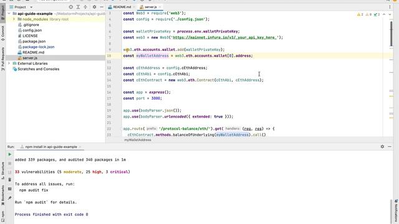399x224 pixels.
Task: Click the intention bulb icon on line 9
Action: (x=127, y=50)
